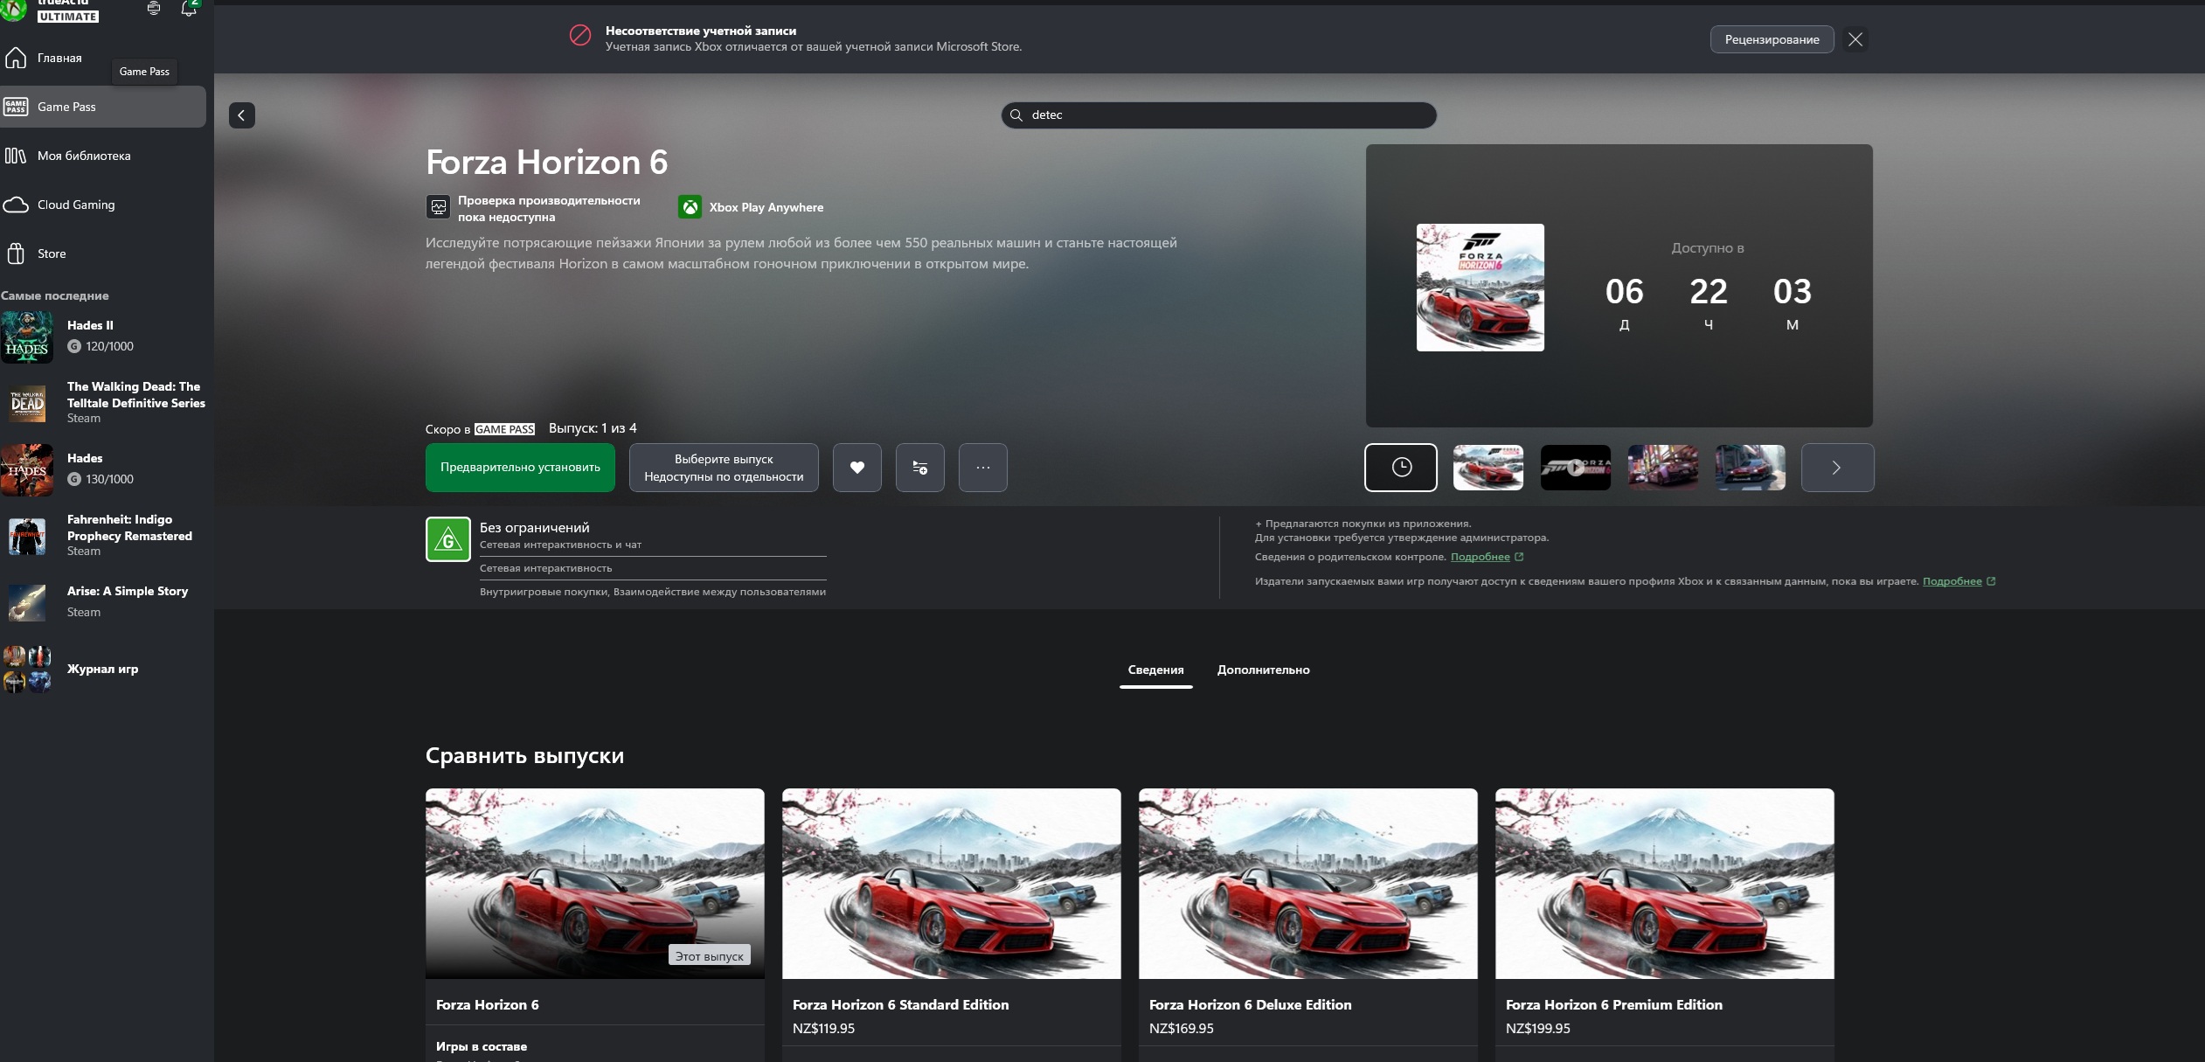
Task: Click the G rating badge icon
Action: click(448, 539)
